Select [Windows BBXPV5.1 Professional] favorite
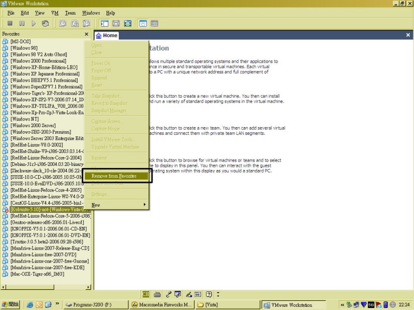This screenshot has width=414, height=310. (44, 80)
